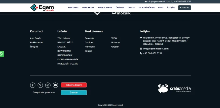Open BOW MOZAİK footer link
Image resolution: width=220 pixels, height=108 pixels.
[x=64, y=51]
